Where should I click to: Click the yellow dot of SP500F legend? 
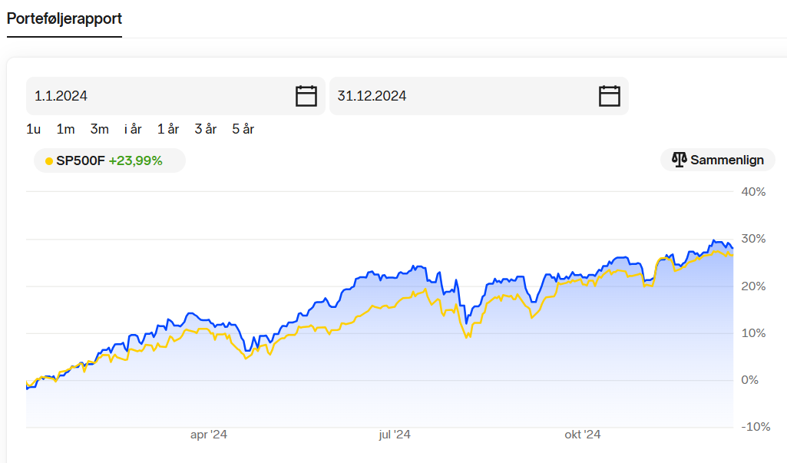click(x=48, y=161)
